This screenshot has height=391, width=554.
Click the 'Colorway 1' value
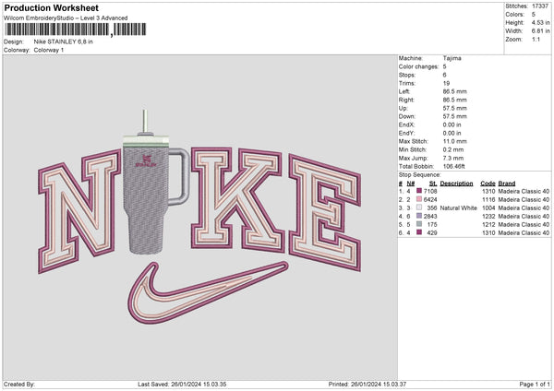point(49,50)
